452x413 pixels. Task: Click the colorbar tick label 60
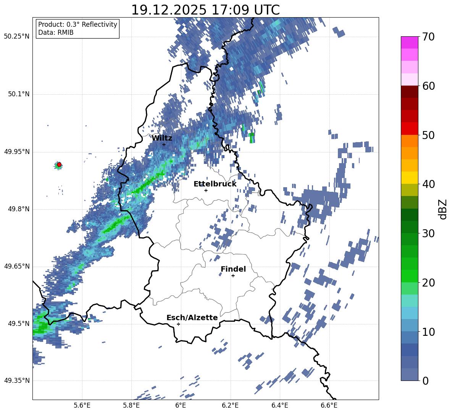click(x=428, y=86)
